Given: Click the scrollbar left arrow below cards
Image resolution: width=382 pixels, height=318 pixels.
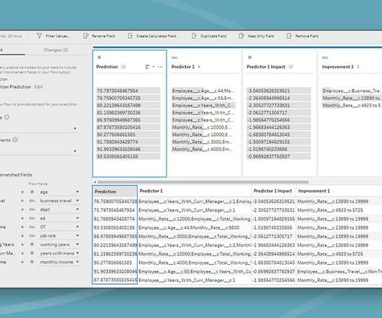Looking at the screenshot, I should [95, 182].
